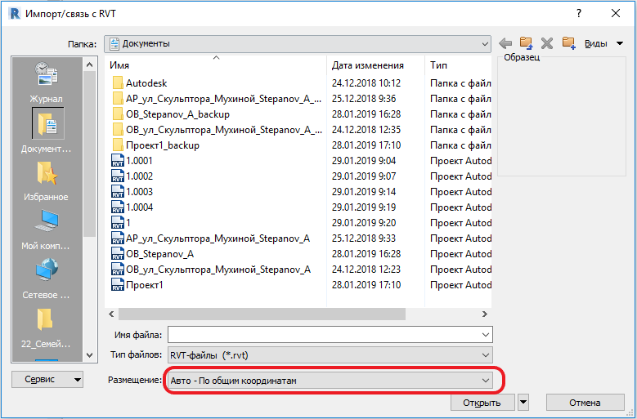Screen dimensions: 637x419
Task: Click the Отмена cancel button
Action: point(585,403)
